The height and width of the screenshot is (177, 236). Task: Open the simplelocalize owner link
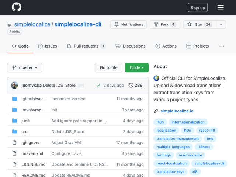[x=32, y=24]
